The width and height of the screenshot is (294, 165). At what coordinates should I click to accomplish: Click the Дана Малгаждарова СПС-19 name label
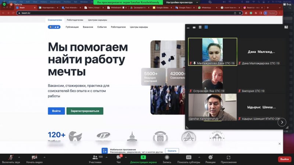pos(261,63)
